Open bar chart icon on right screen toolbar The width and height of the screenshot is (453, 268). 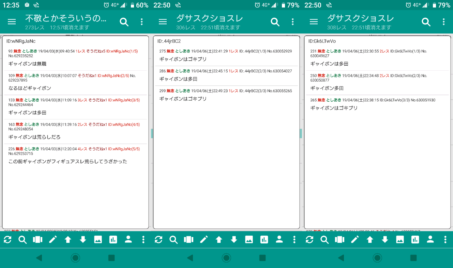coord(415,240)
